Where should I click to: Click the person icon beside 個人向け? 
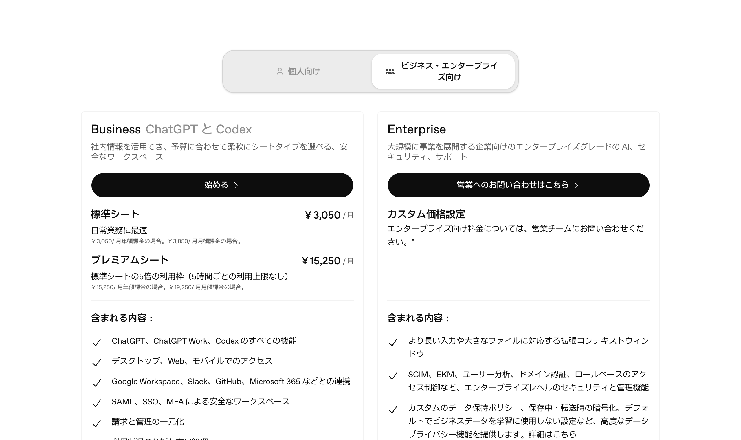tap(280, 71)
